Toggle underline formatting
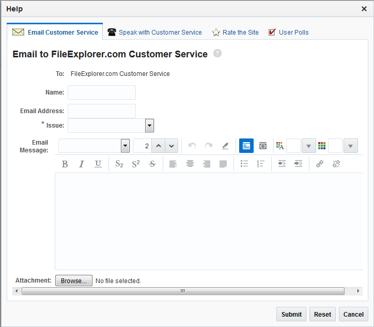 (x=98, y=164)
